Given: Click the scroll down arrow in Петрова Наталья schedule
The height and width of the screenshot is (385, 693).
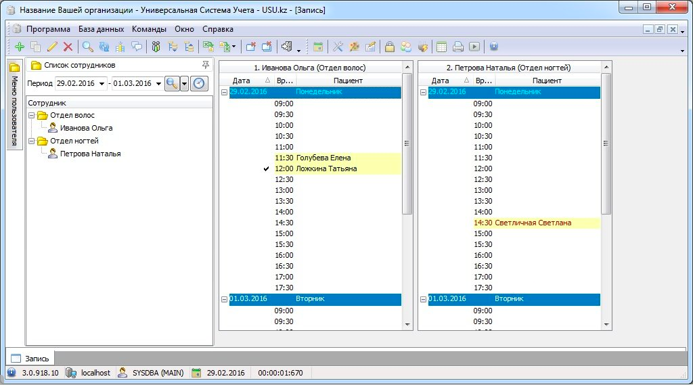Looking at the screenshot, I should click(606, 325).
